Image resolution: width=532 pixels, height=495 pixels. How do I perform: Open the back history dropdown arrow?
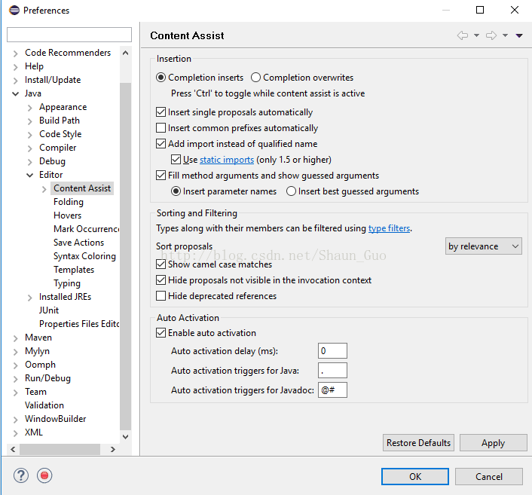click(476, 35)
